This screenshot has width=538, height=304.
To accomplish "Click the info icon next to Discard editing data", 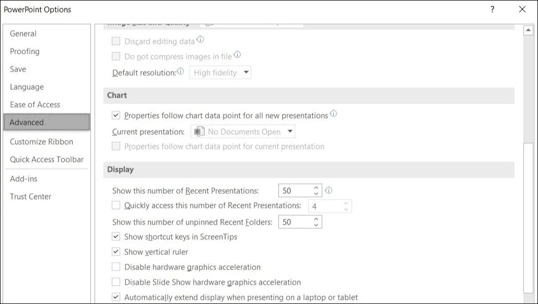I will pos(201,40).
